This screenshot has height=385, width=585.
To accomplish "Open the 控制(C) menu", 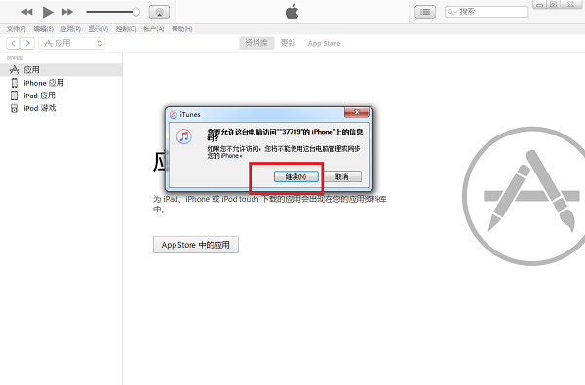I will [x=126, y=29].
